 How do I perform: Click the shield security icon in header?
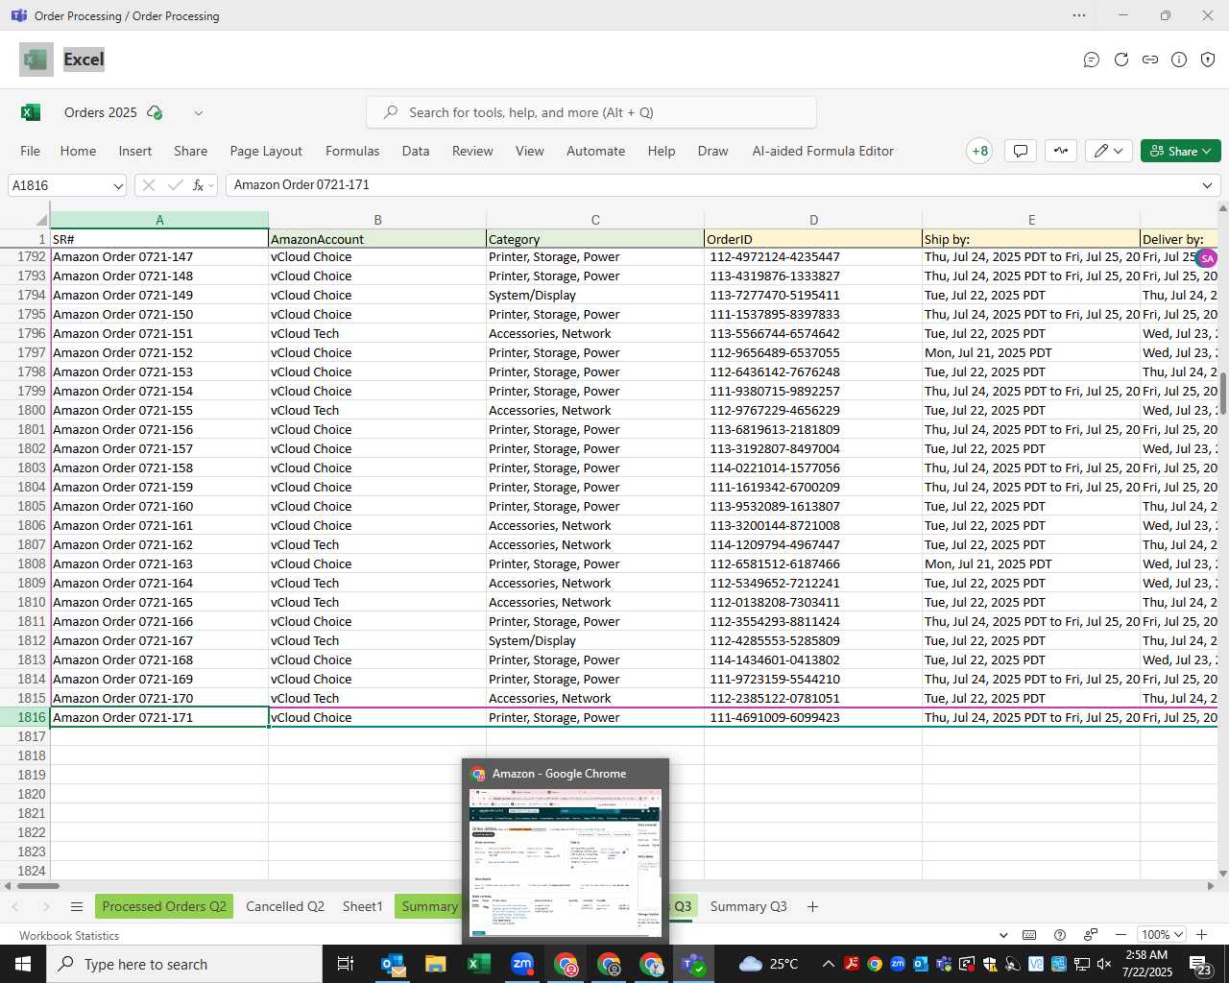coord(1208,60)
